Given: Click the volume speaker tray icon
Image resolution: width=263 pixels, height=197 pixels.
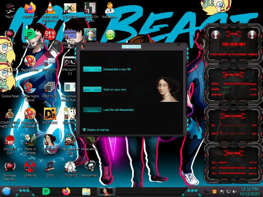Looking at the screenshot, I should (x=234, y=191).
